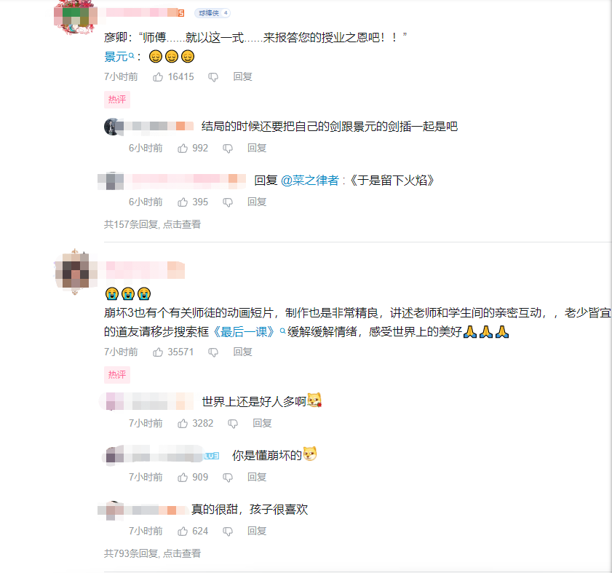Like the reply with 3282 likes

183,424
